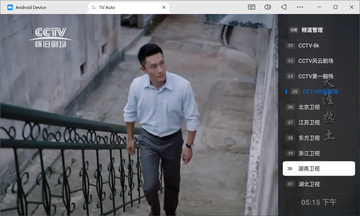The image size is (360, 216).
Task: Switch to channel 26 北京卫视
Action: point(309,107)
